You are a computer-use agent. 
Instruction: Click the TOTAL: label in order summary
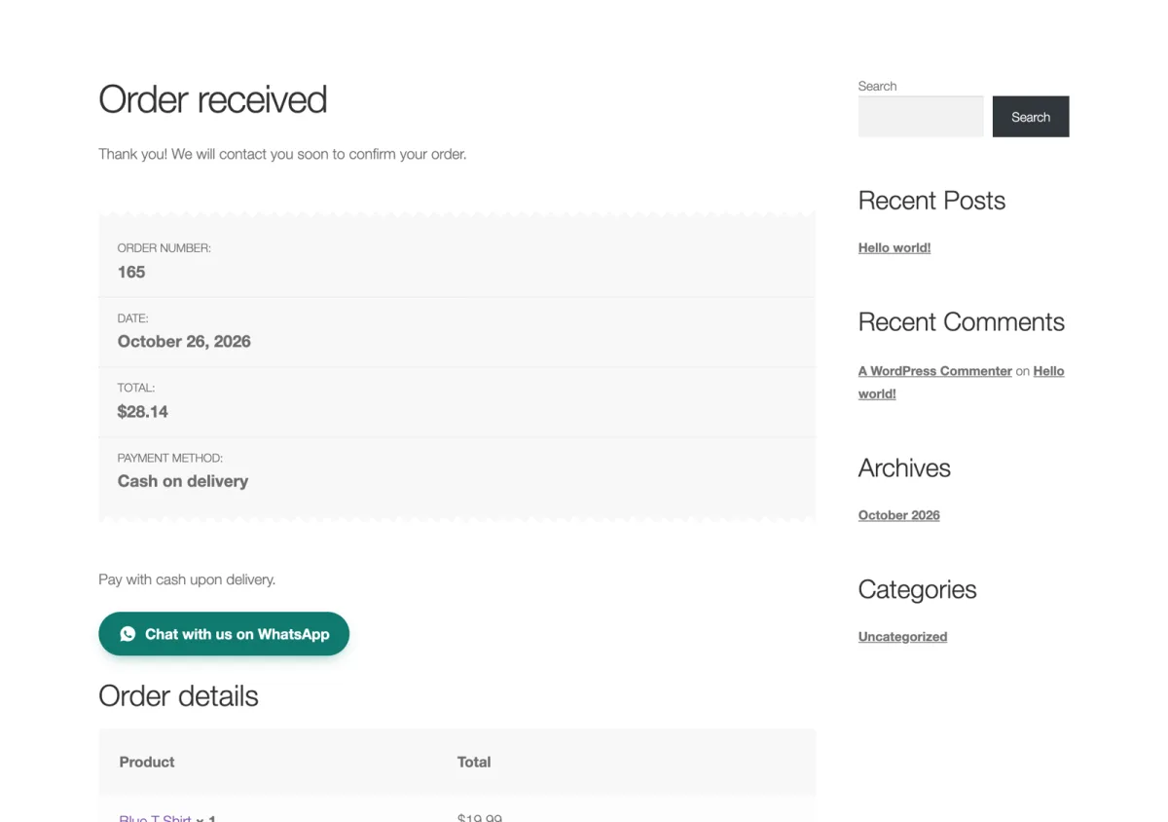pos(136,388)
